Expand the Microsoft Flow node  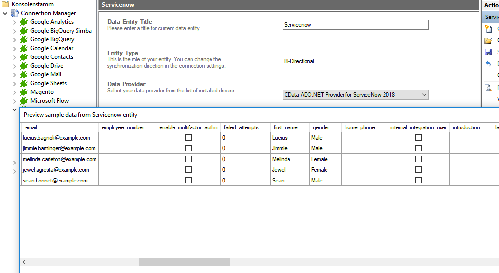(x=14, y=101)
